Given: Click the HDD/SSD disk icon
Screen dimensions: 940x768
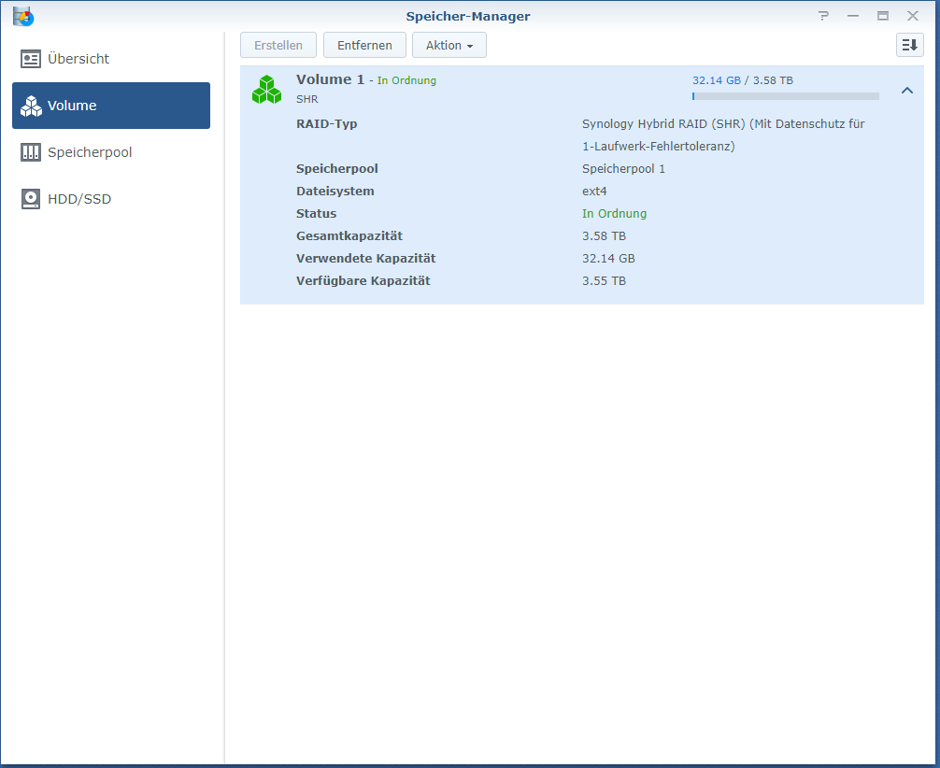Looking at the screenshot, I should (31, 199).
